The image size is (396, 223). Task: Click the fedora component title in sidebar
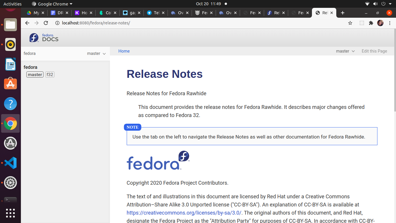click(30, 67)
